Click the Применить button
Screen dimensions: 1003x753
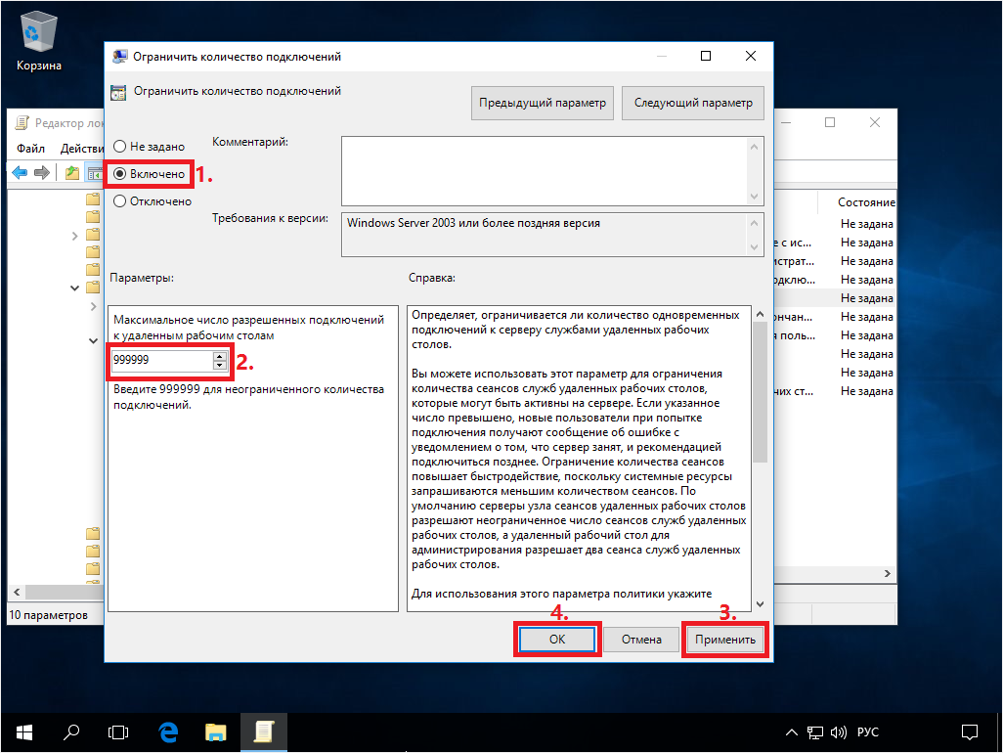coord(725,640)
